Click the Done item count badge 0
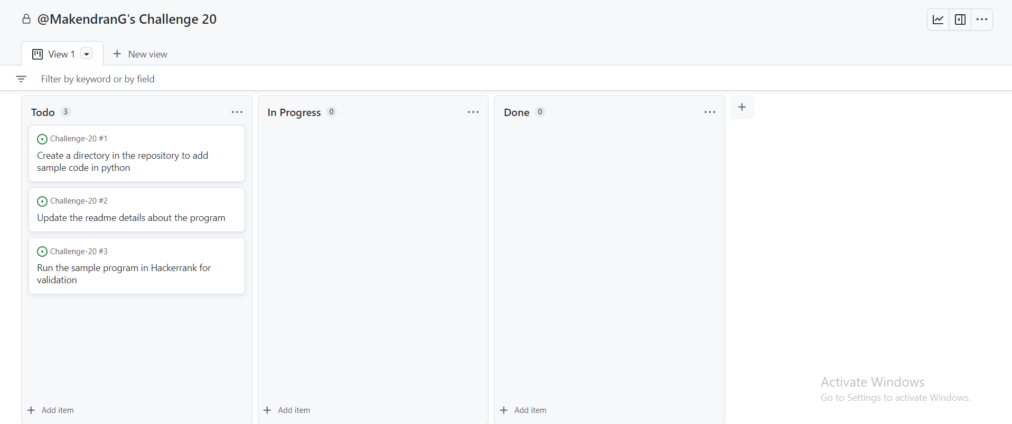 [x=540, y=112]
